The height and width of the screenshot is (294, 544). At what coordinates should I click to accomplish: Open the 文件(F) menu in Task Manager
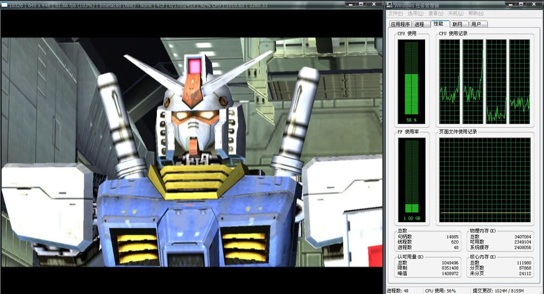point(395,13)
